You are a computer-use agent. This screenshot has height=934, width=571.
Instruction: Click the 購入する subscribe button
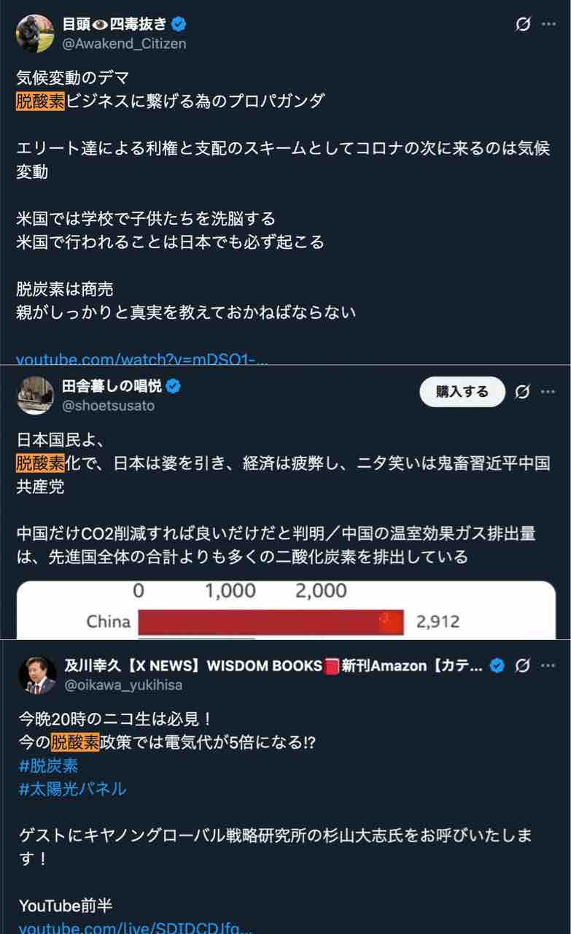pos(462,392)
